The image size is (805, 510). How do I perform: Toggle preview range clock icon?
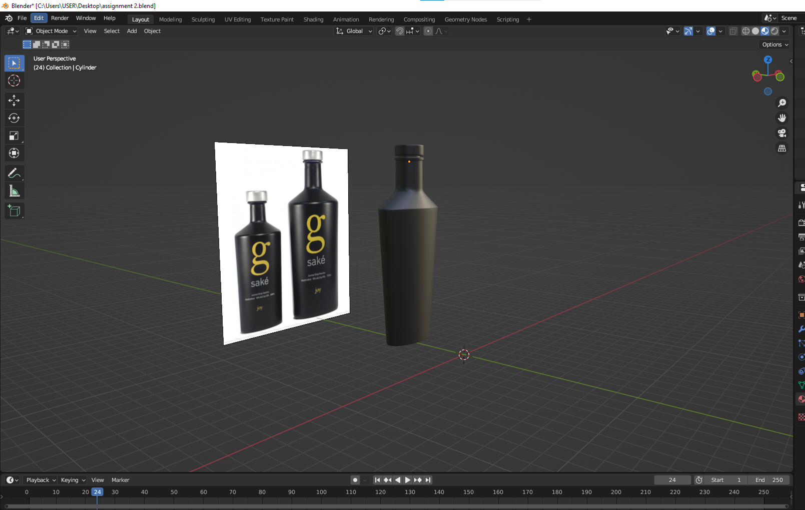(x=699, y=480)
